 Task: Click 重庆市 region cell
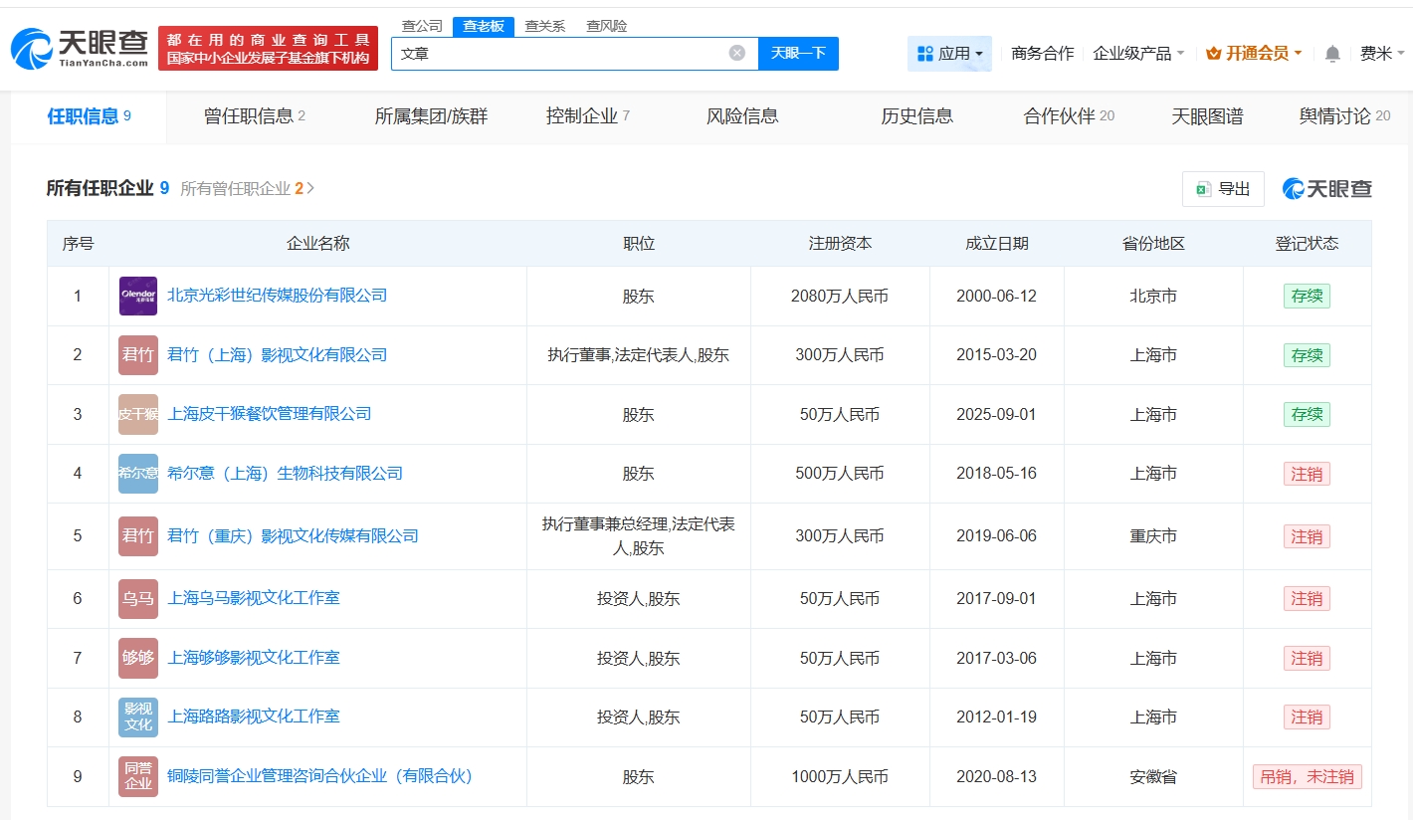pyautogui.click(x=1153, y=536)
